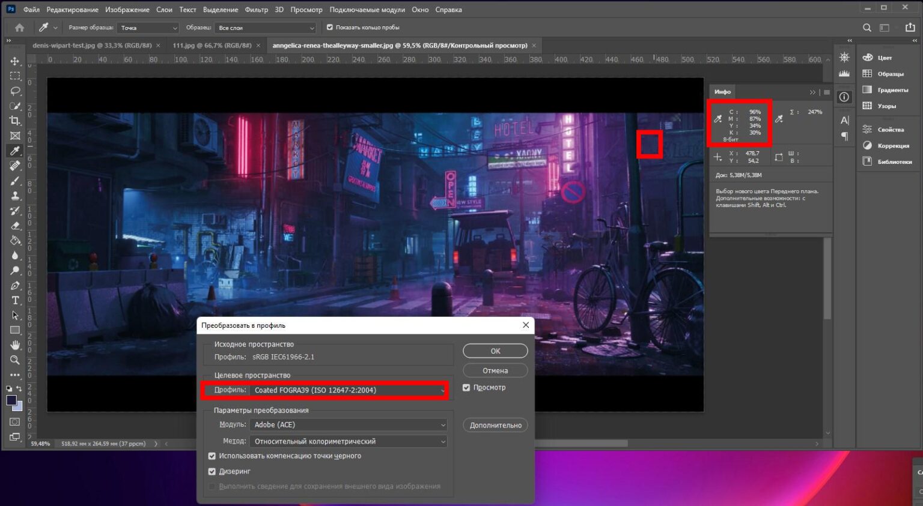Select the Lasso tool

click(x=15, y=91)
